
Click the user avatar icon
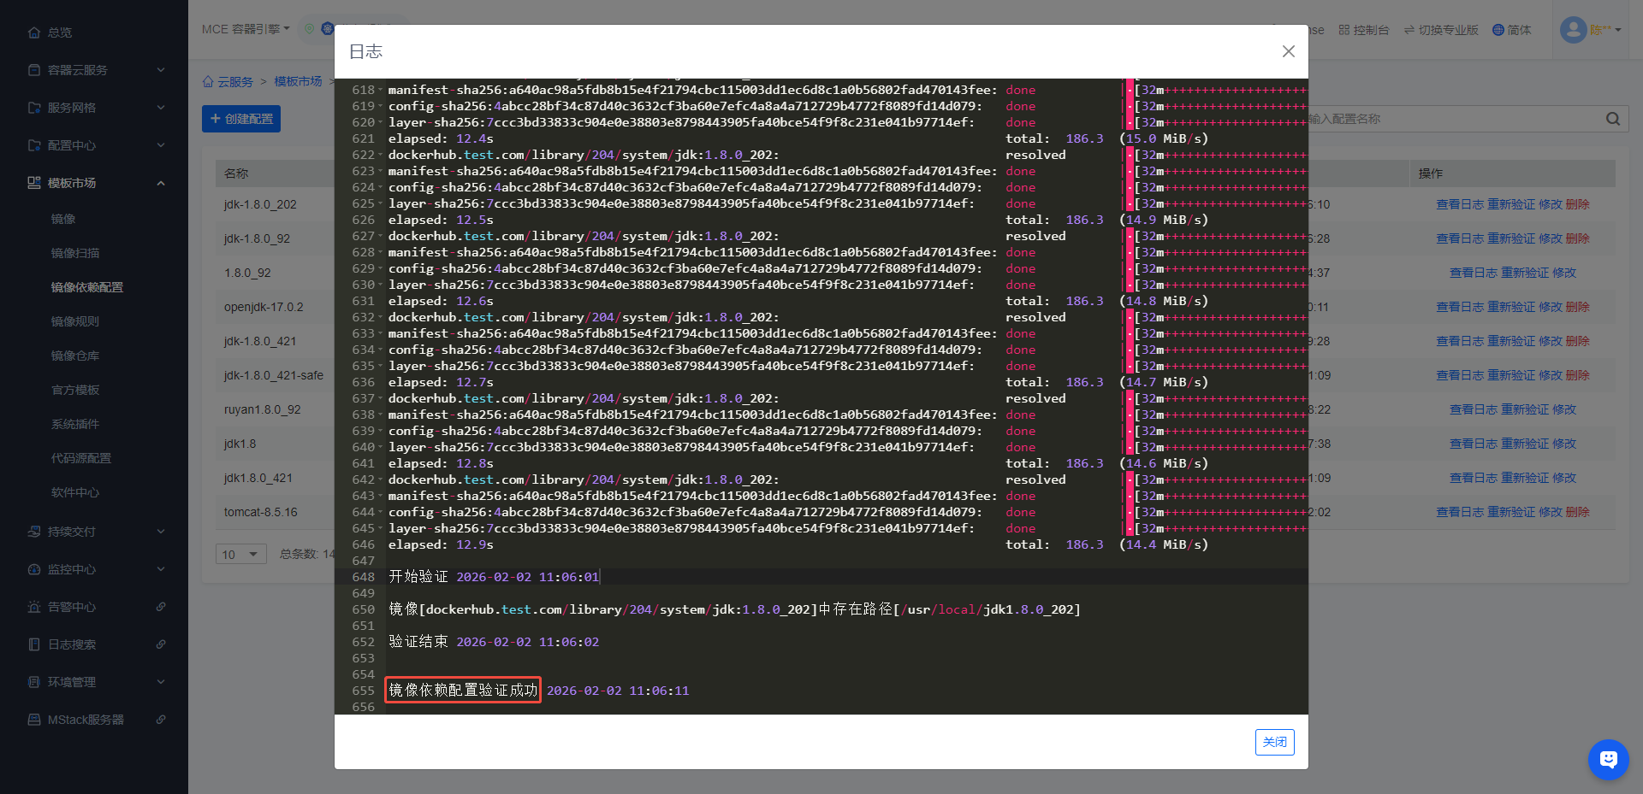pos(1573,30)
